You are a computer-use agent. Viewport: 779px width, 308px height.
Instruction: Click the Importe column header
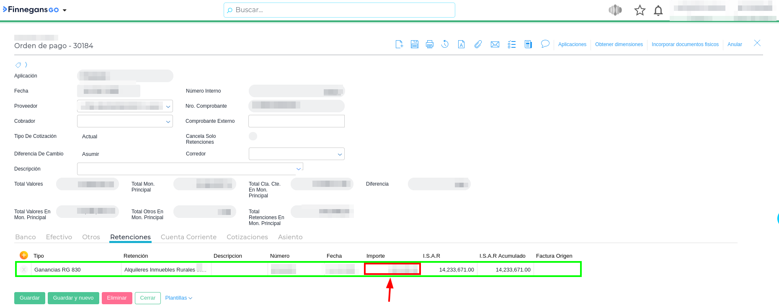coord(376,256)
